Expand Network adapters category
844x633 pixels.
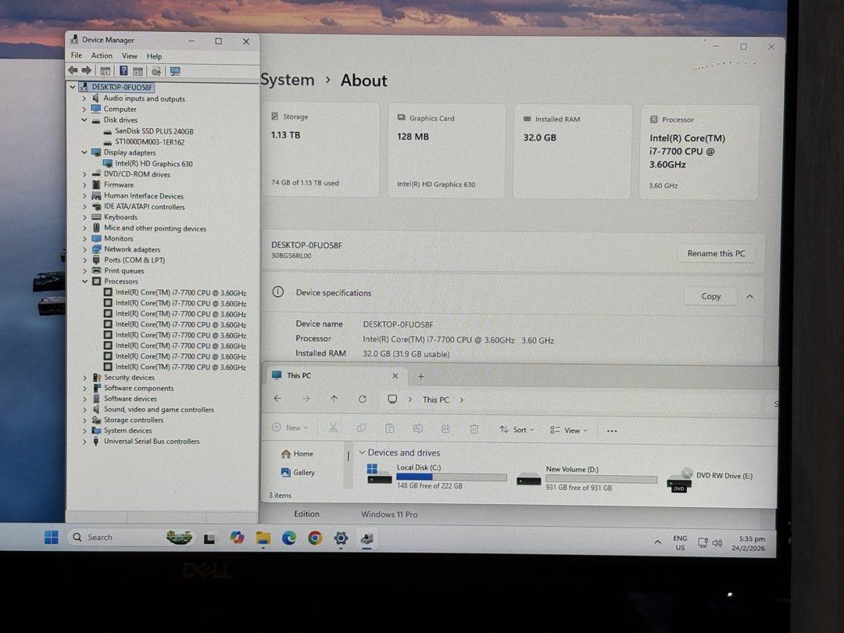tap(84, 249)
